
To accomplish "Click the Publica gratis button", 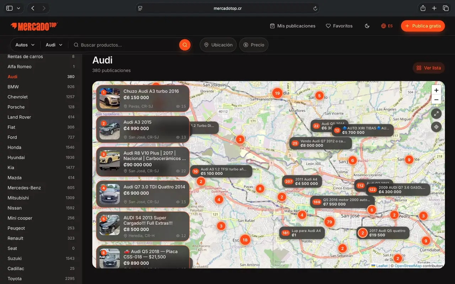I will tap(423, 26).
